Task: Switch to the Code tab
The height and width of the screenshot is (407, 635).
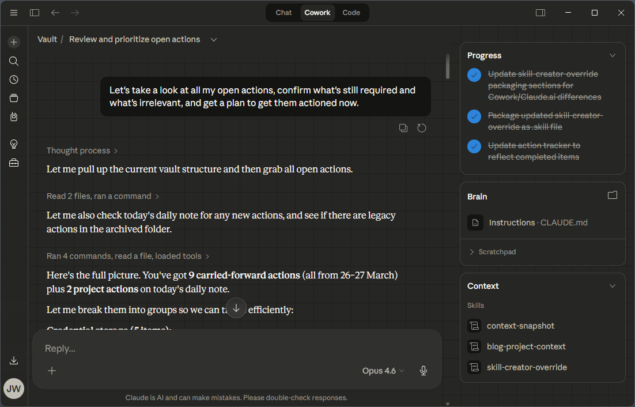Action: [351, 12]
